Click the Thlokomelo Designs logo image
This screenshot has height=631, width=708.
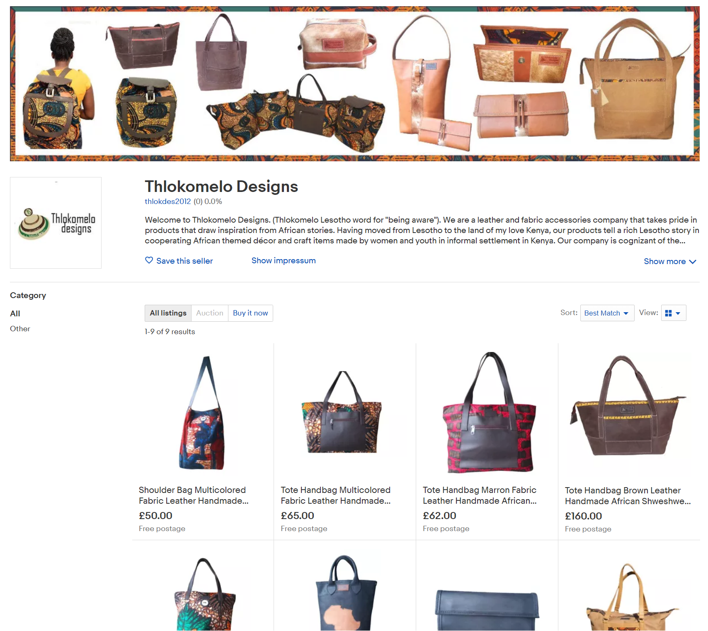click(x=56, y=223)
